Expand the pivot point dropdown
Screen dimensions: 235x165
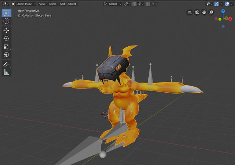point(127,4)
